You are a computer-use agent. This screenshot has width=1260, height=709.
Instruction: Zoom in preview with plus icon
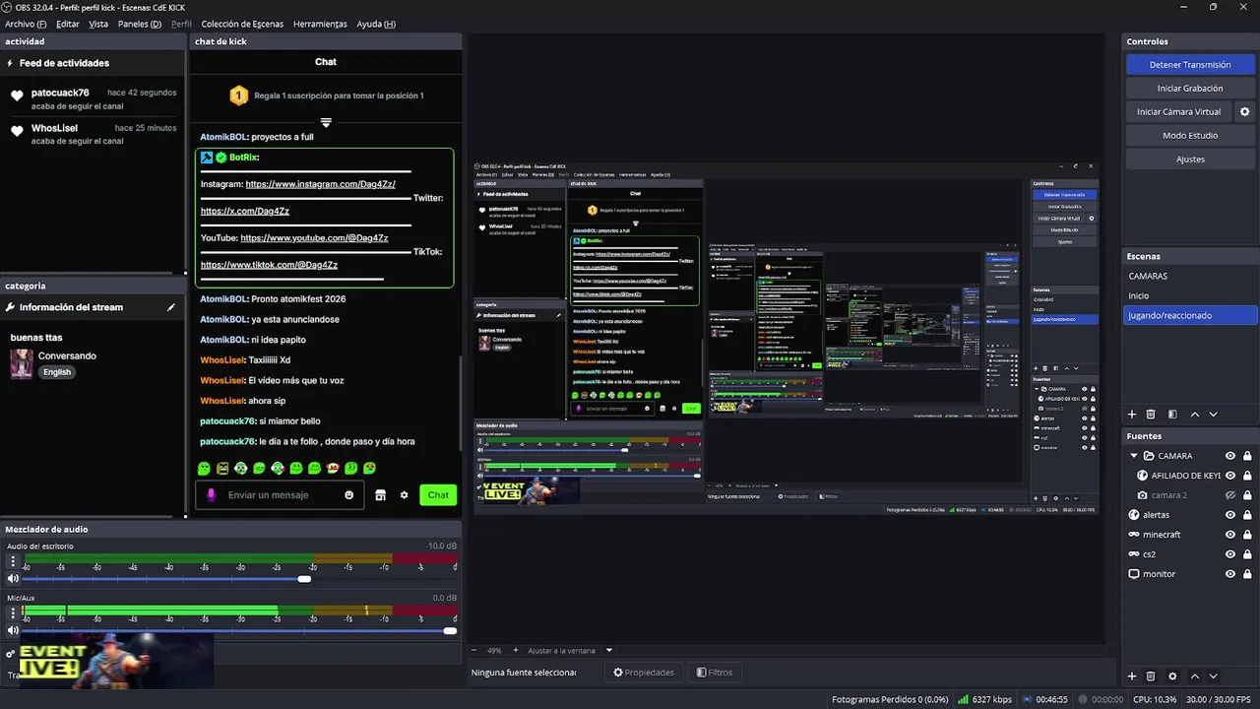(515, 650)
